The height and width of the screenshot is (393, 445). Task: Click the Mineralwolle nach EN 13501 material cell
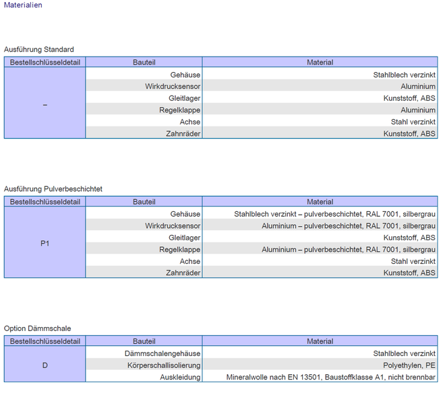pyautogui.click(x=330, y=378)
